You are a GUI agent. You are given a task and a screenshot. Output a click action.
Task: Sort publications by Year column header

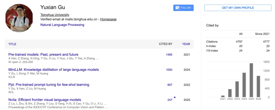pos(186,44)
